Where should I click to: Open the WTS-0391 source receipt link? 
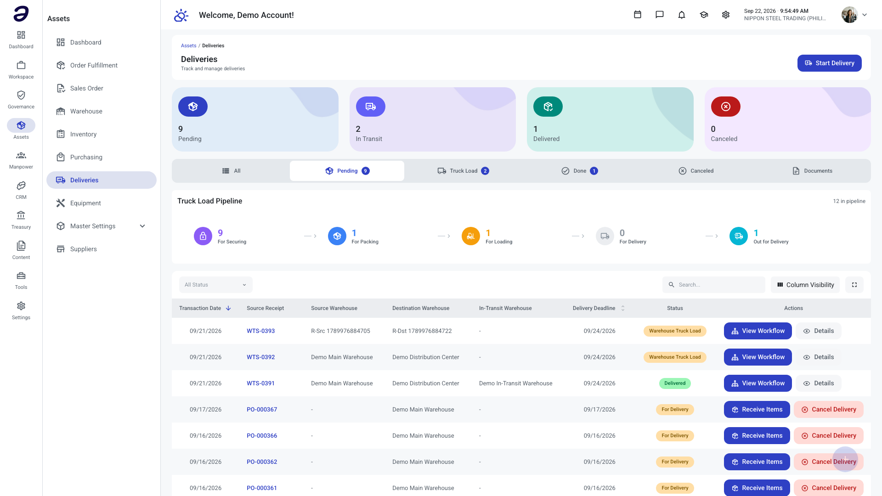click(260, 383)
